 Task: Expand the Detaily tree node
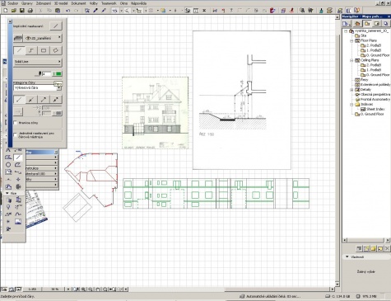[x=351, y=90]
